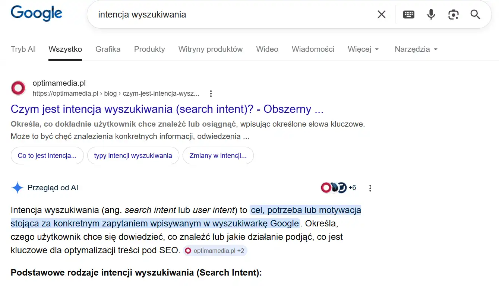
Task: Click the AI Overview sparkle icon
Action: click(x=17, y=188)
